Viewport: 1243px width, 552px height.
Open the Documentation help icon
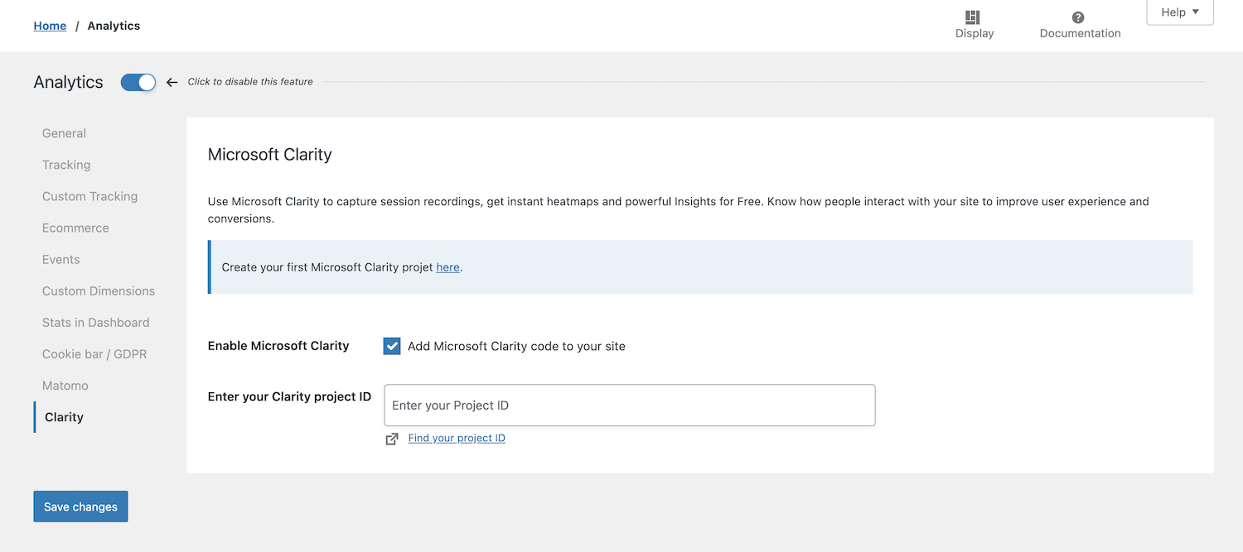click(x=1078, y=17)
